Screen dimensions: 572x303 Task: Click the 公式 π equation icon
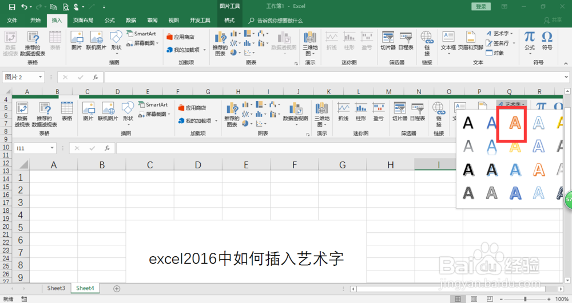[530, 42]
